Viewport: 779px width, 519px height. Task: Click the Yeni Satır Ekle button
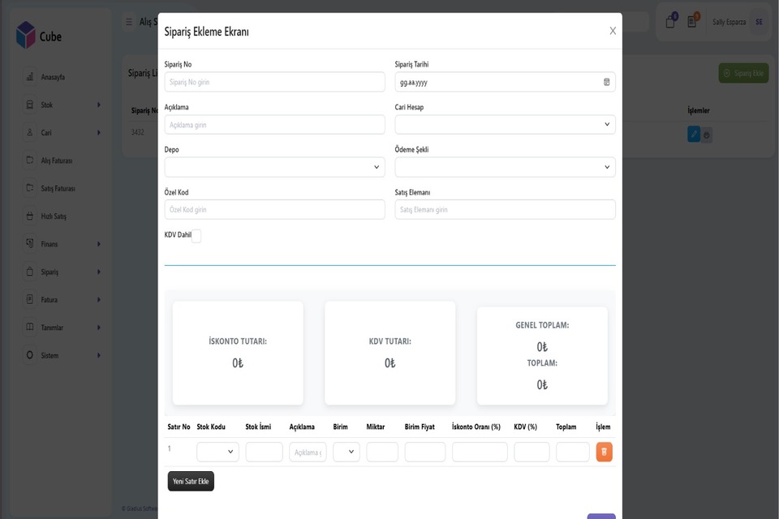(x=191, y=481)
